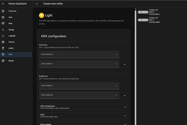Expand the Color section

click(83, 116)
